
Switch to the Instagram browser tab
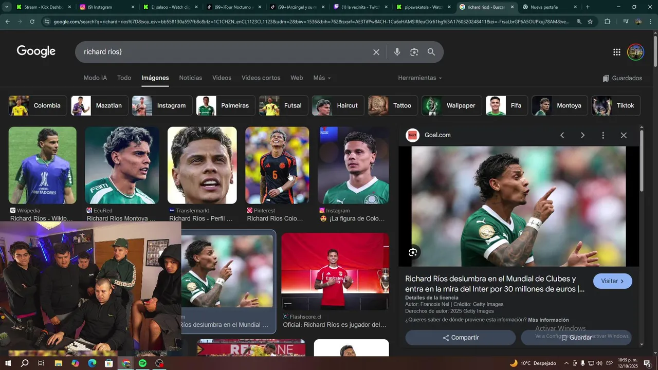click(x=106, y=7)
